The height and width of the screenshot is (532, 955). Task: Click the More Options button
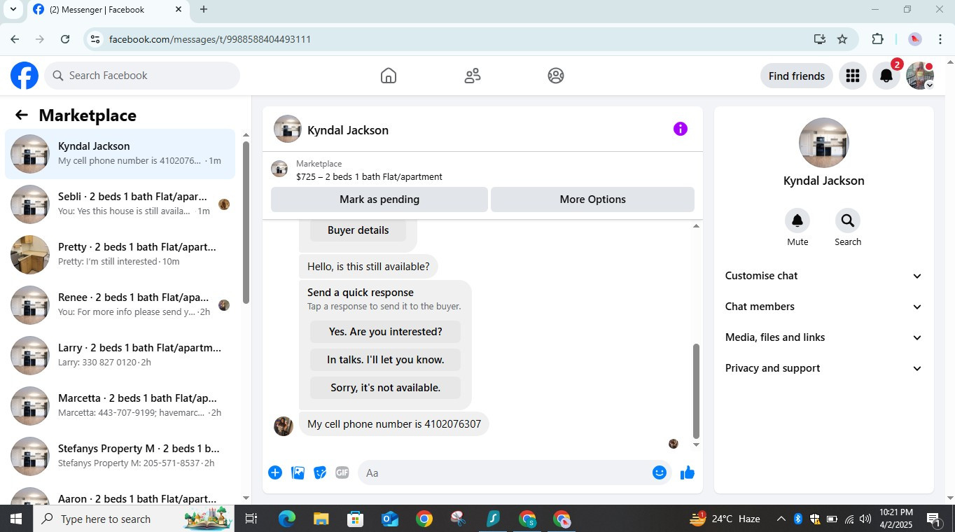pyautogui.click(x=592, y=199)
